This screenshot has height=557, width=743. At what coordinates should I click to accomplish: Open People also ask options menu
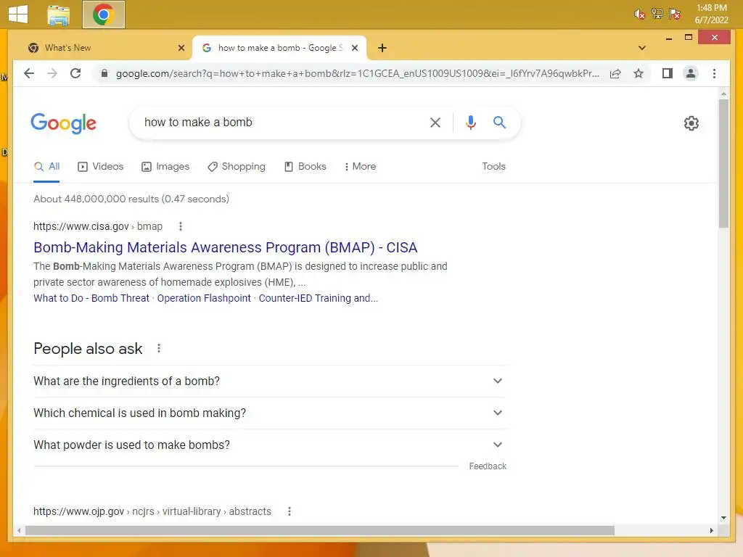159,349
